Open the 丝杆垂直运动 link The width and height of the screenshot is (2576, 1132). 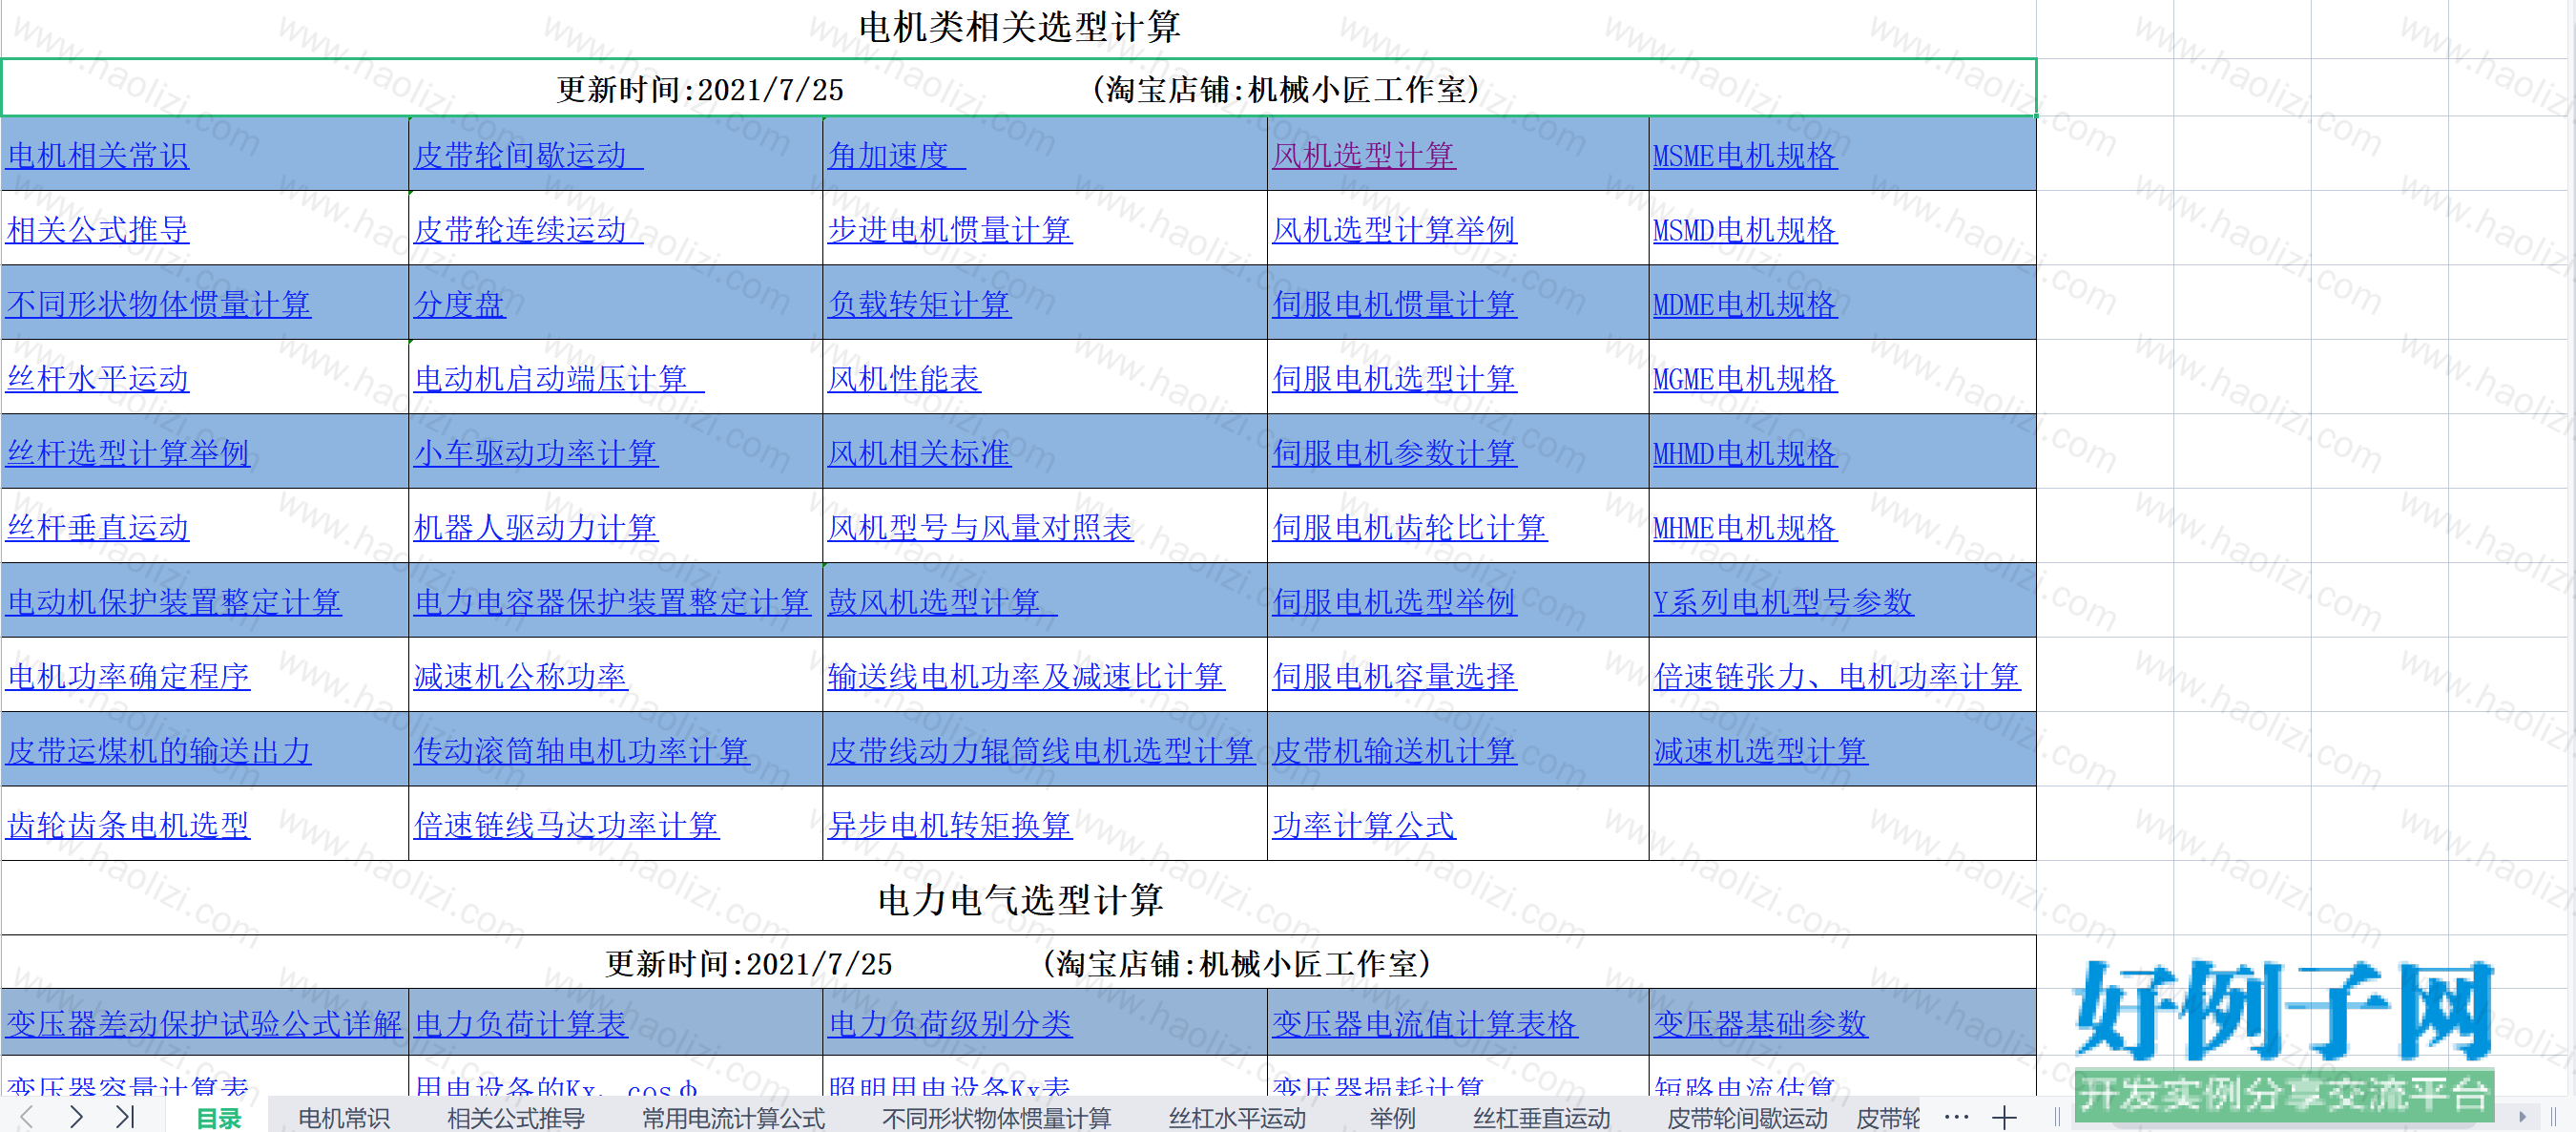pos(98,528)
